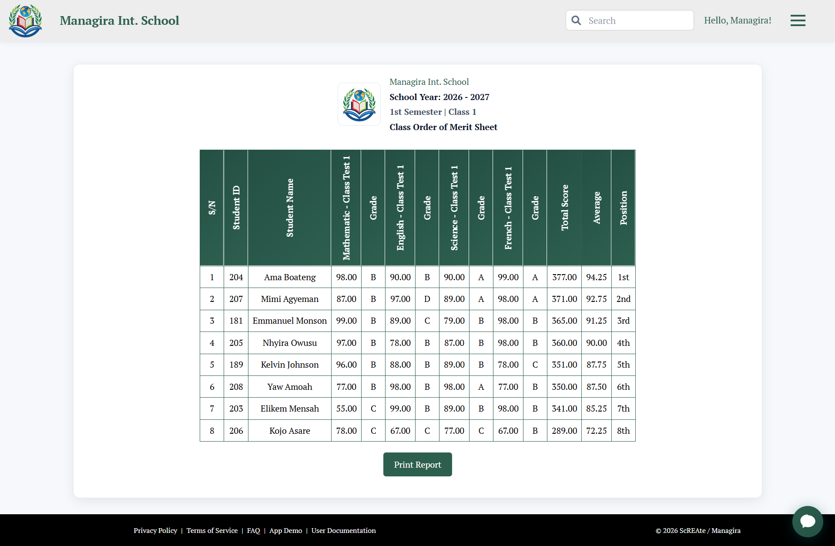Click the school crest on the merit sheet
Screen dimensions: 835x546
359,104
